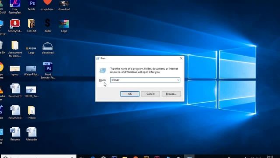Select the emoji-hear... desktop icon
The image size is (280, 158).
tap(48, 5)
